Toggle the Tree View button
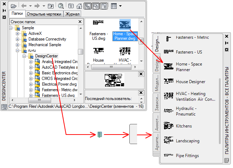Viewport: 233px width, 168px height. point(88,6)
